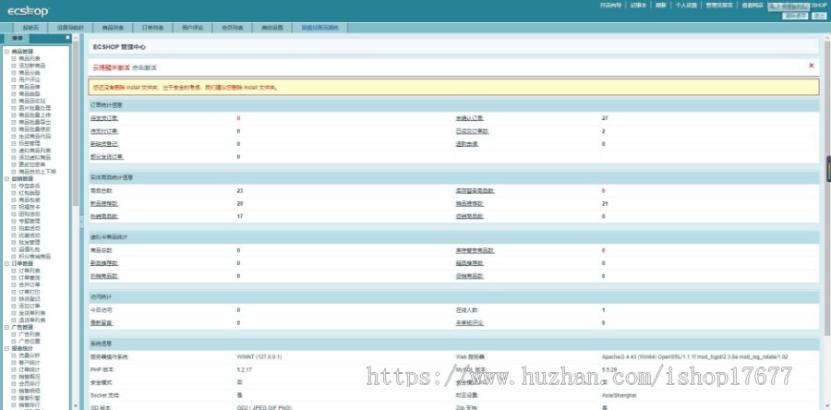Open 商品回收站 in the sidebar tree

31,101
